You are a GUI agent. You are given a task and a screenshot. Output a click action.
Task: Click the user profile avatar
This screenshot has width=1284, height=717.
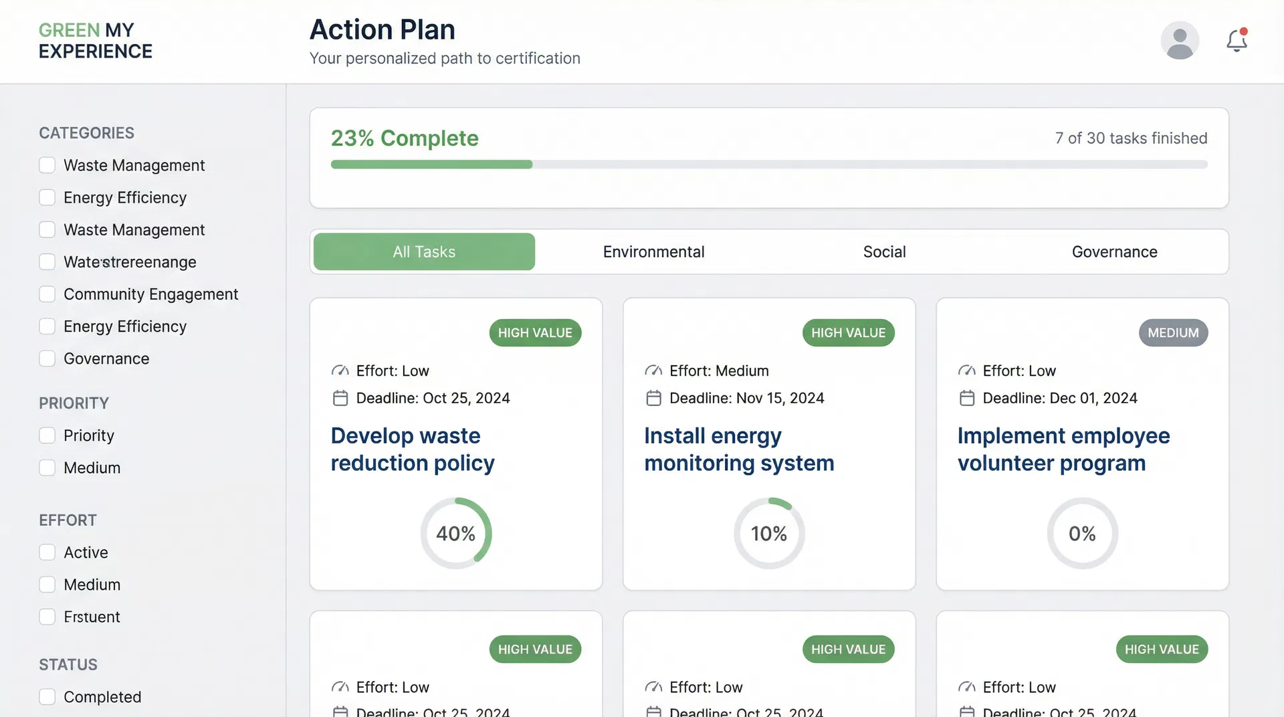coord(1180,41)
